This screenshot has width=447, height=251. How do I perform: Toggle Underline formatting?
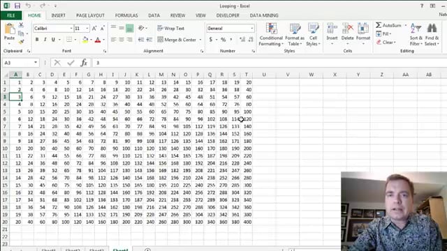click(53, 40)
